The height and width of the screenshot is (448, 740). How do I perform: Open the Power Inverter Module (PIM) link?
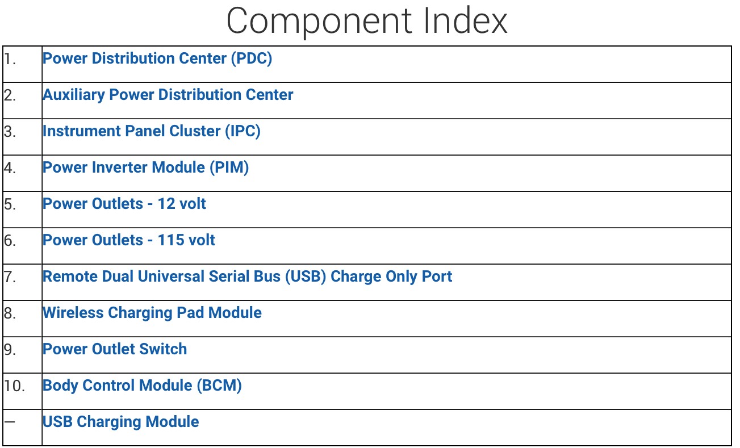click(x=146, y=168)
